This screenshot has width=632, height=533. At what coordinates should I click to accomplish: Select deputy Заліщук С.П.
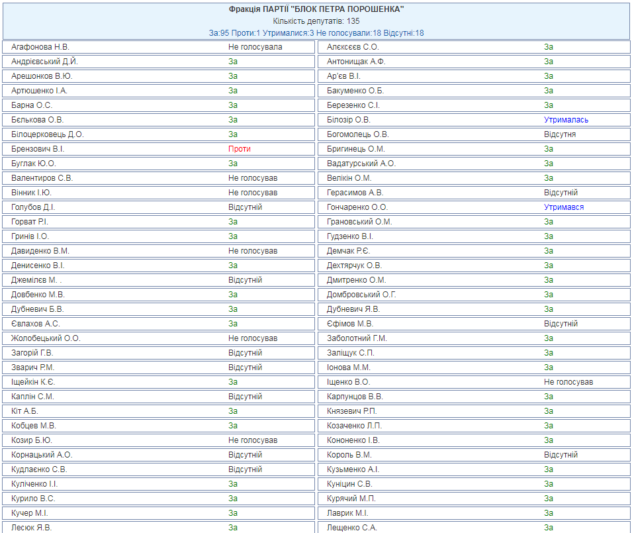tap(351, 353)
